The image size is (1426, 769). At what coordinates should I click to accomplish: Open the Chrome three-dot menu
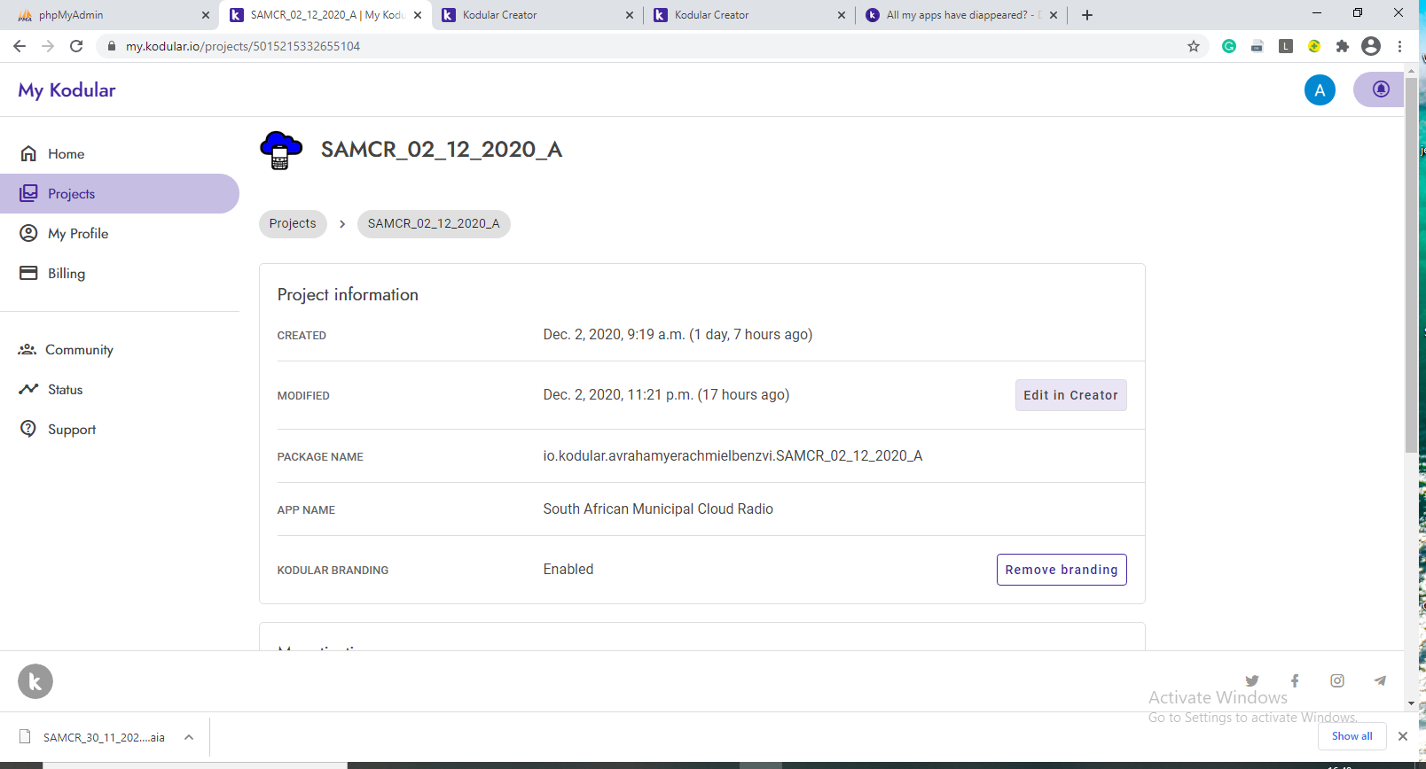[1399, 46]
